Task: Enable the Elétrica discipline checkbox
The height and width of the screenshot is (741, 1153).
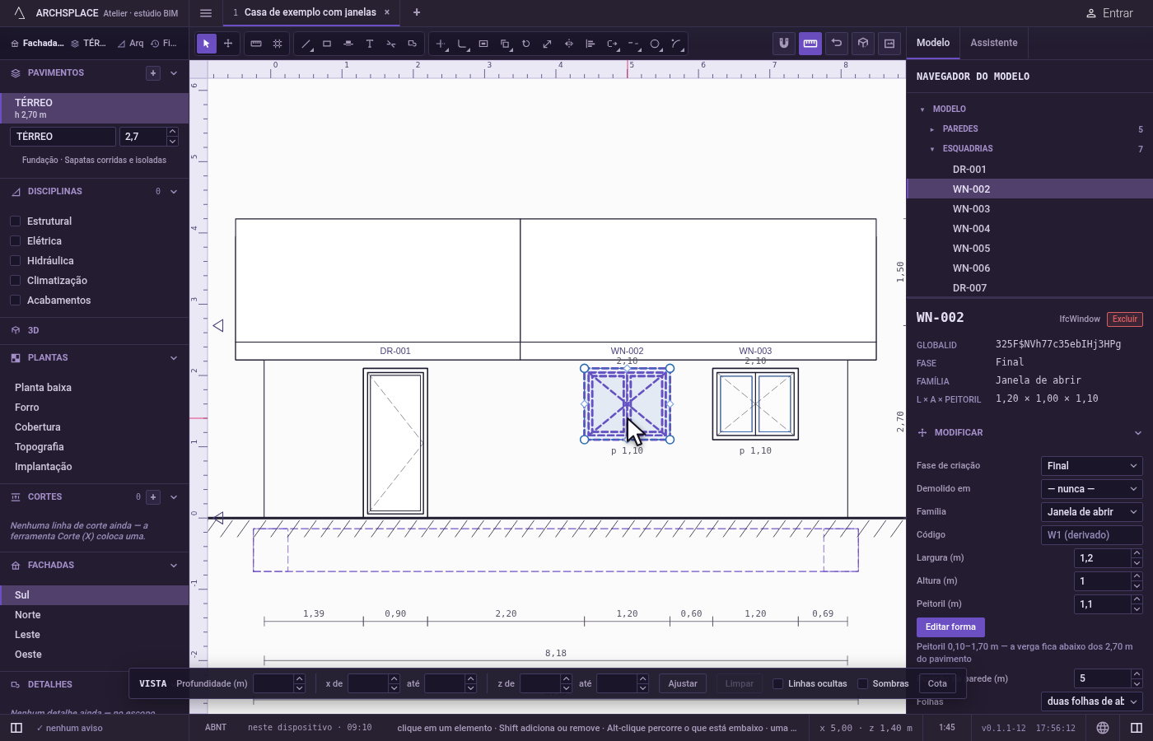Action: click(15, 241)
